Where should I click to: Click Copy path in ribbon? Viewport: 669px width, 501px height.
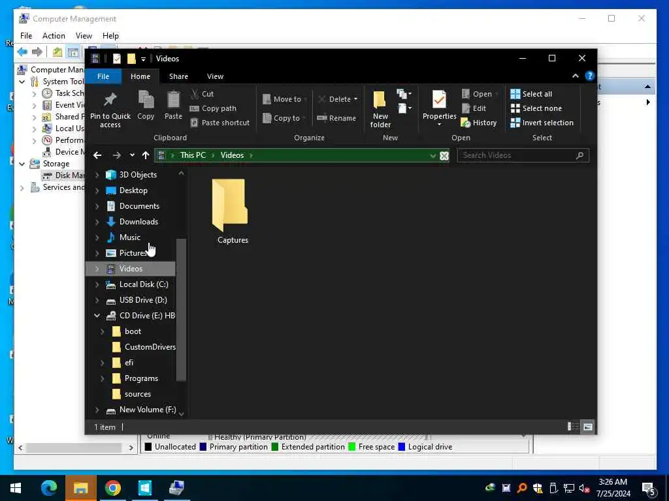coord(213,108)
